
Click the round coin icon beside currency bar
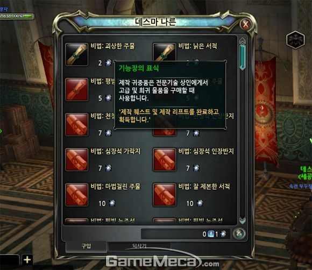point(239,233)
